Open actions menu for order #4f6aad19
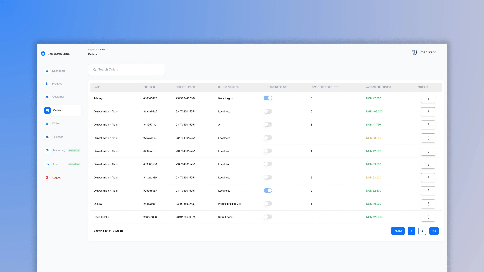This screenshot has height=272, width=484. click(x=428, y=151)
